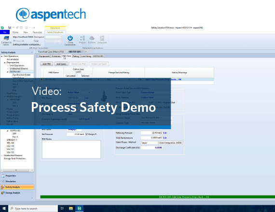
Task: Switch to Energy Analysis environment
Action: point(17,193)
